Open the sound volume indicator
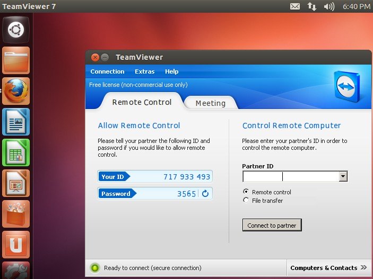 tap(329, 6)
